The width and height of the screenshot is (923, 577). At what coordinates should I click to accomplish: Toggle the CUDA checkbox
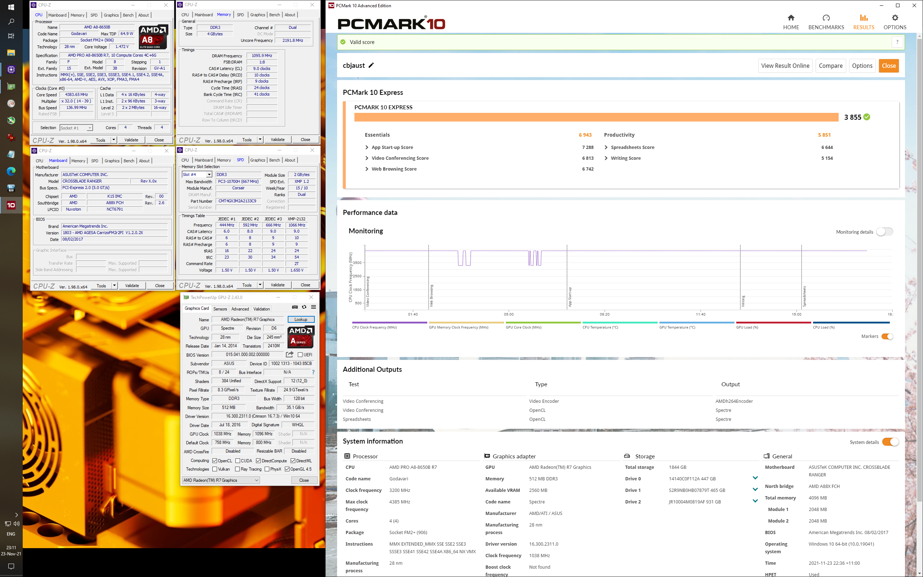point(238,461)
